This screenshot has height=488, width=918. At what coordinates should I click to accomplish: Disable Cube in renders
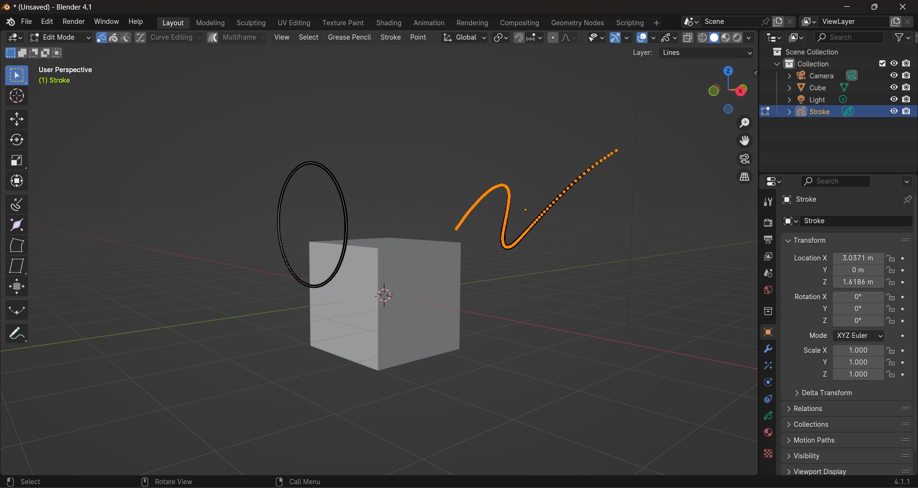[x=907, y=87]
